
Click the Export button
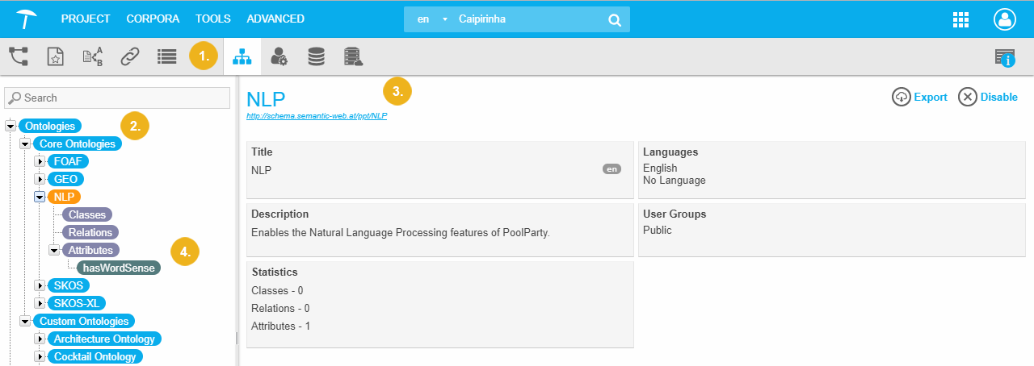(919, 97)
